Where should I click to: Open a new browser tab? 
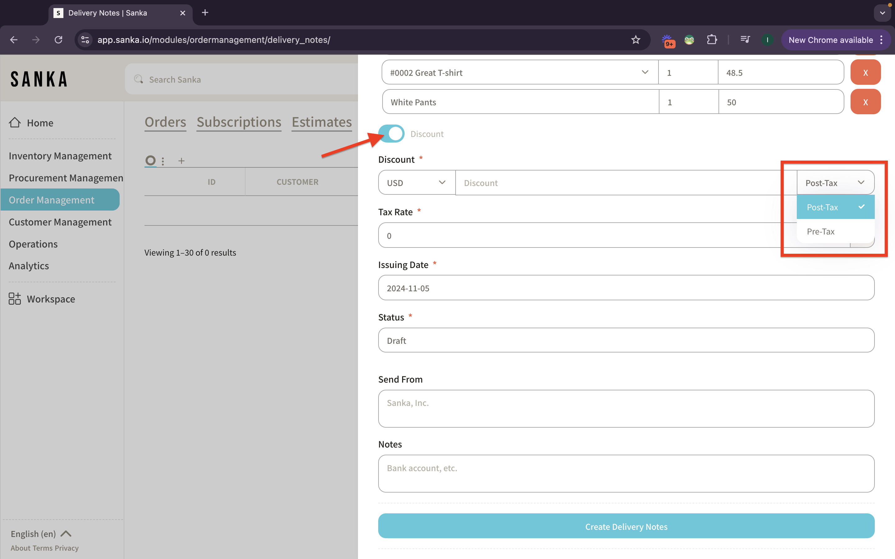point(205,12)
